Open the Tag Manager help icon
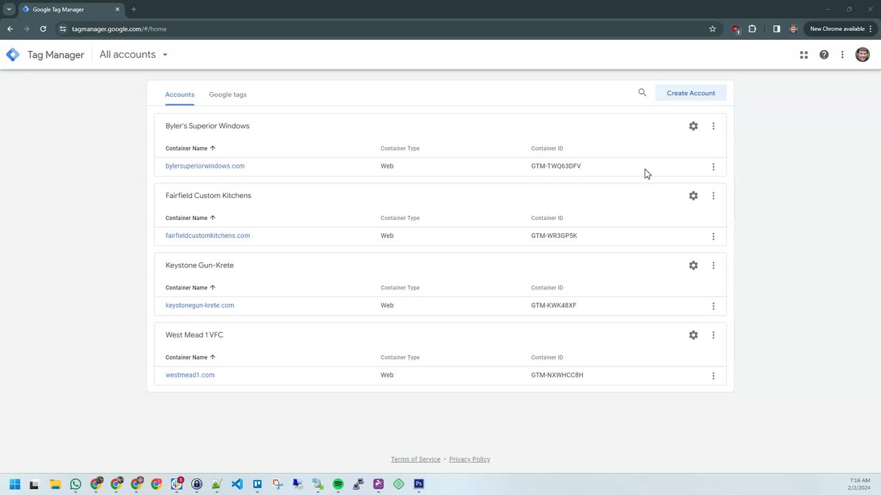Viewport: 881px width, 495px height. (824, 55)
